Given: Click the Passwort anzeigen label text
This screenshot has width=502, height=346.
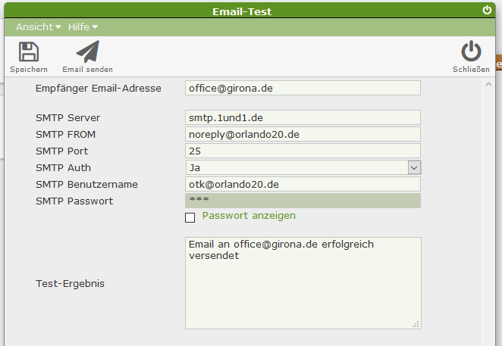Looking at the screenshot, I should 249,216.
